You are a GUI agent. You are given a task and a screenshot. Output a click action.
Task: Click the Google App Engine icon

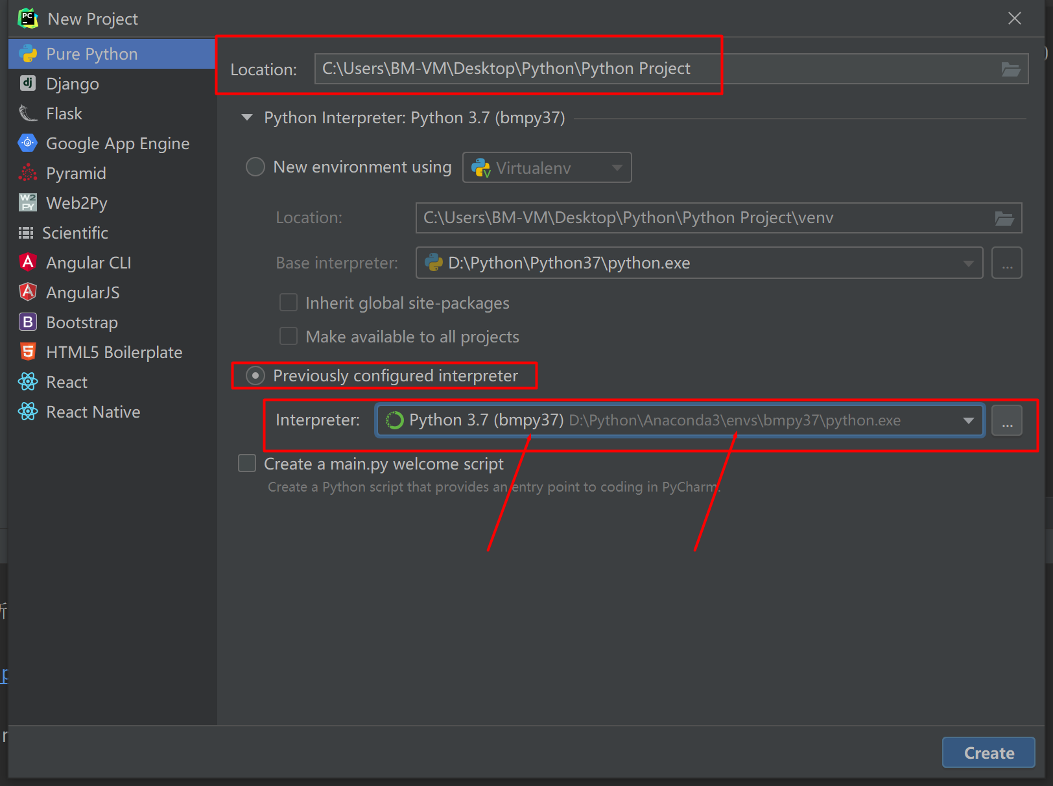[x=28, y=143]
